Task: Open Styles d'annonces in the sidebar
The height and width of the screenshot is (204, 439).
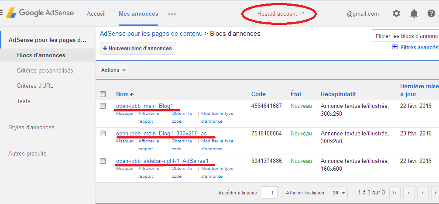Action: (x=31, y=127)
